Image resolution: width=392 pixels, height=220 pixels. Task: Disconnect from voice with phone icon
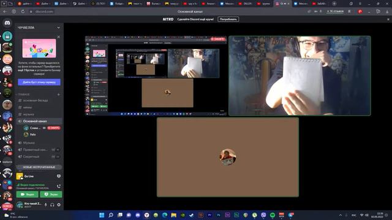[x=59, y=186]
